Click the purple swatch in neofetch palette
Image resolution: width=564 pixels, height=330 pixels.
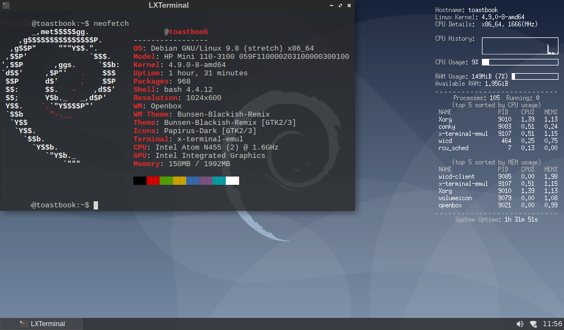click(x=206, y=180)
